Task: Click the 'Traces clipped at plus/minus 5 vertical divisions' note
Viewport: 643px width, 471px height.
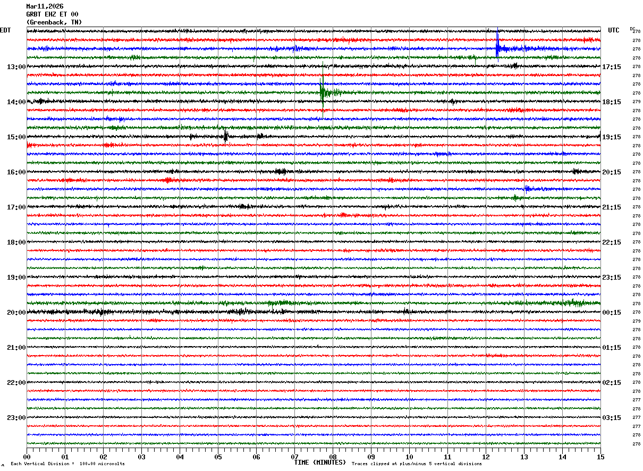Action: (417, 464)
